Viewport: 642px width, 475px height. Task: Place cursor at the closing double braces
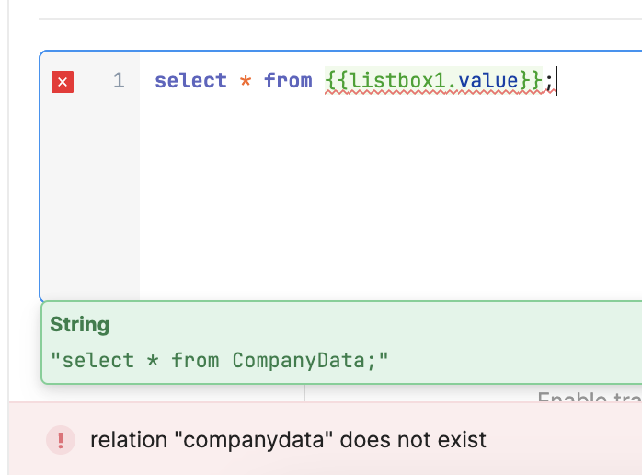coord(531,81)
